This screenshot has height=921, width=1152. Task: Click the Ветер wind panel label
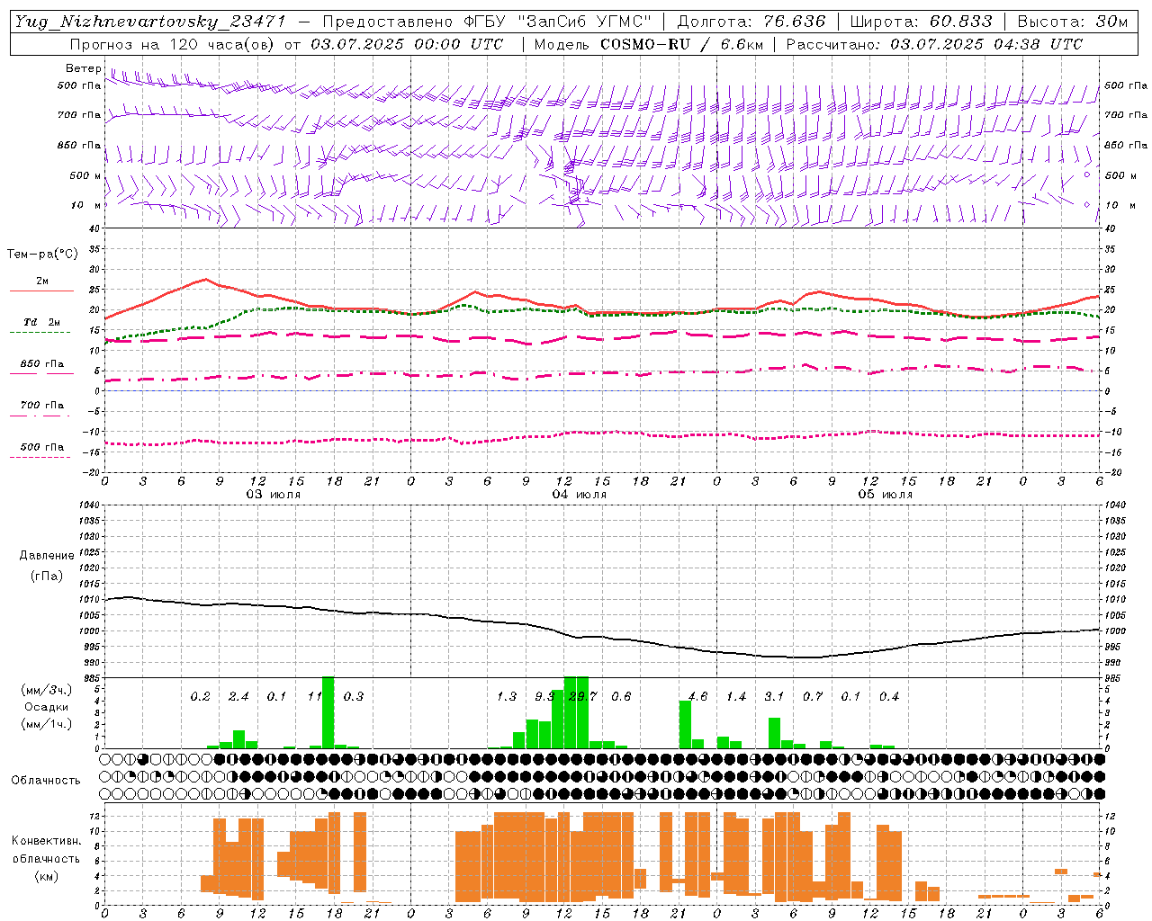pyautogui.click(x=84, y=68)
